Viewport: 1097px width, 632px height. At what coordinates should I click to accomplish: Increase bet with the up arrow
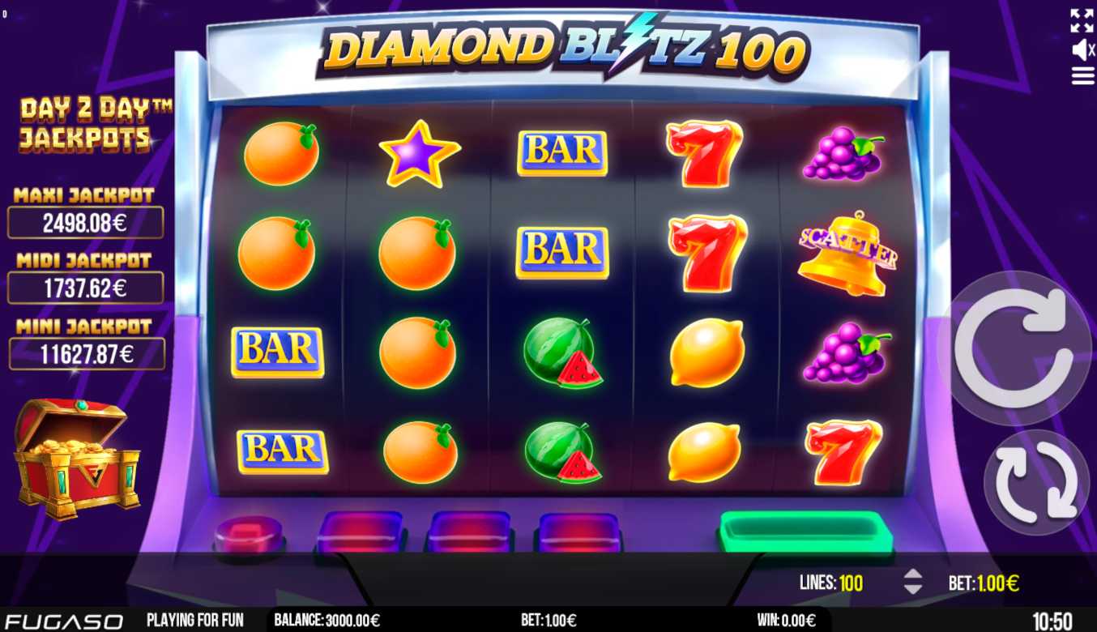point(913,574)
